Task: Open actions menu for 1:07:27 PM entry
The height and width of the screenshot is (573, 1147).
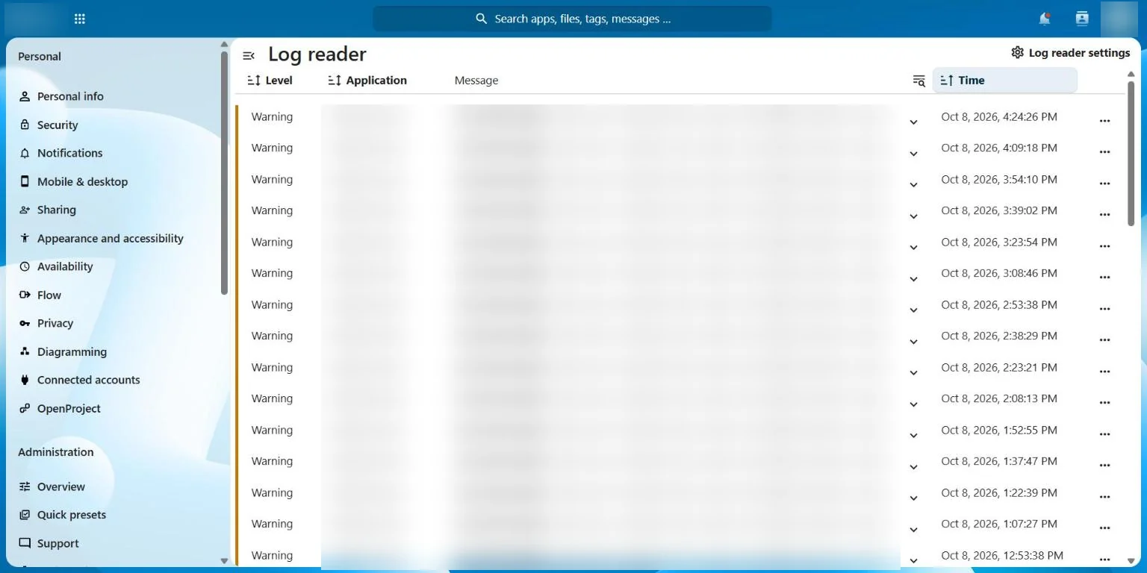Action: point(1105,528)
